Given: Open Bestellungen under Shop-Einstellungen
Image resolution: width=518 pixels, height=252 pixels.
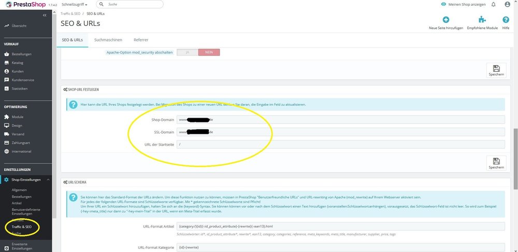Looking at the screenshot, I should point(21,197).
